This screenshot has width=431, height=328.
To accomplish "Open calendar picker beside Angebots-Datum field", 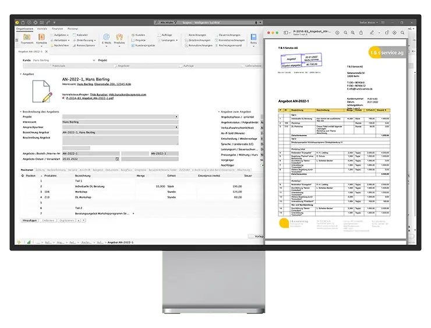I will click(x=117, y=158).
